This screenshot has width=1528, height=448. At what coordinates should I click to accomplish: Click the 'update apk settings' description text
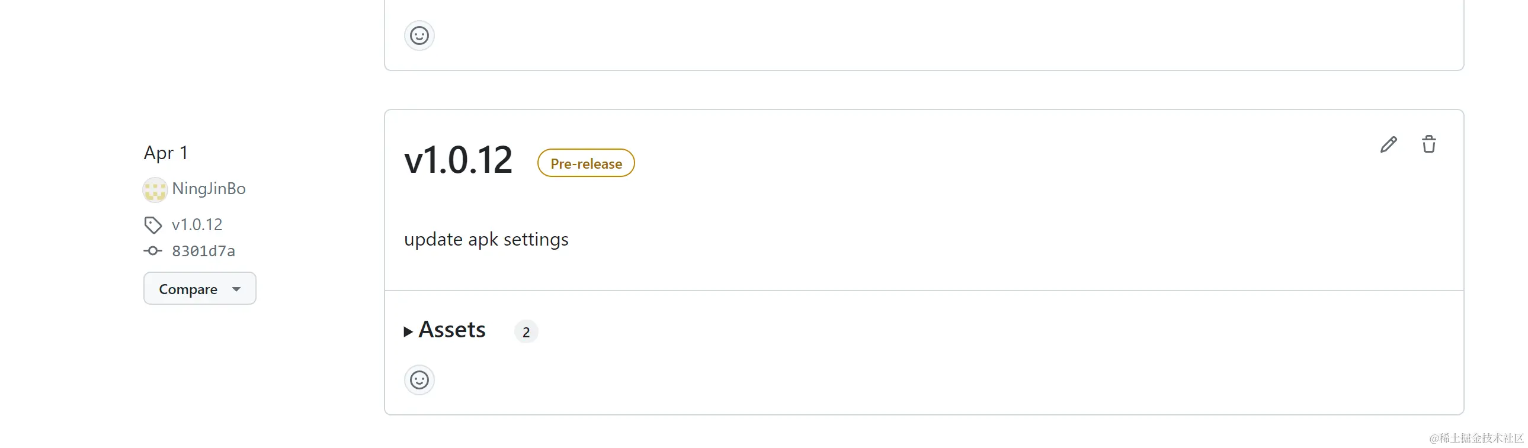pyautogui.click(x=486, y=240)
